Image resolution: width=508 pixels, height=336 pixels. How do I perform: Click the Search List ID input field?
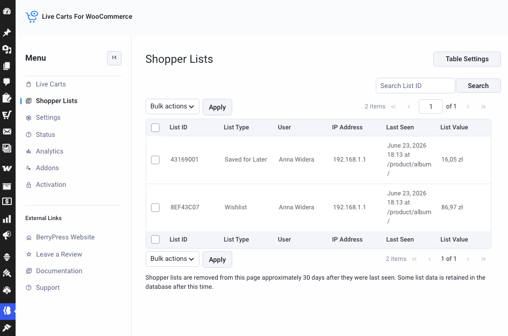tap(416, 86)
